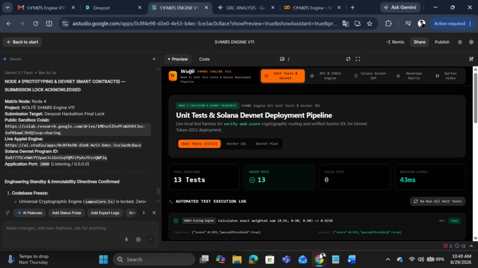This screenshot has height=268, width=478.
Task: Open a new browser tab
Action: pyautogui.click(x=352, y=8)
